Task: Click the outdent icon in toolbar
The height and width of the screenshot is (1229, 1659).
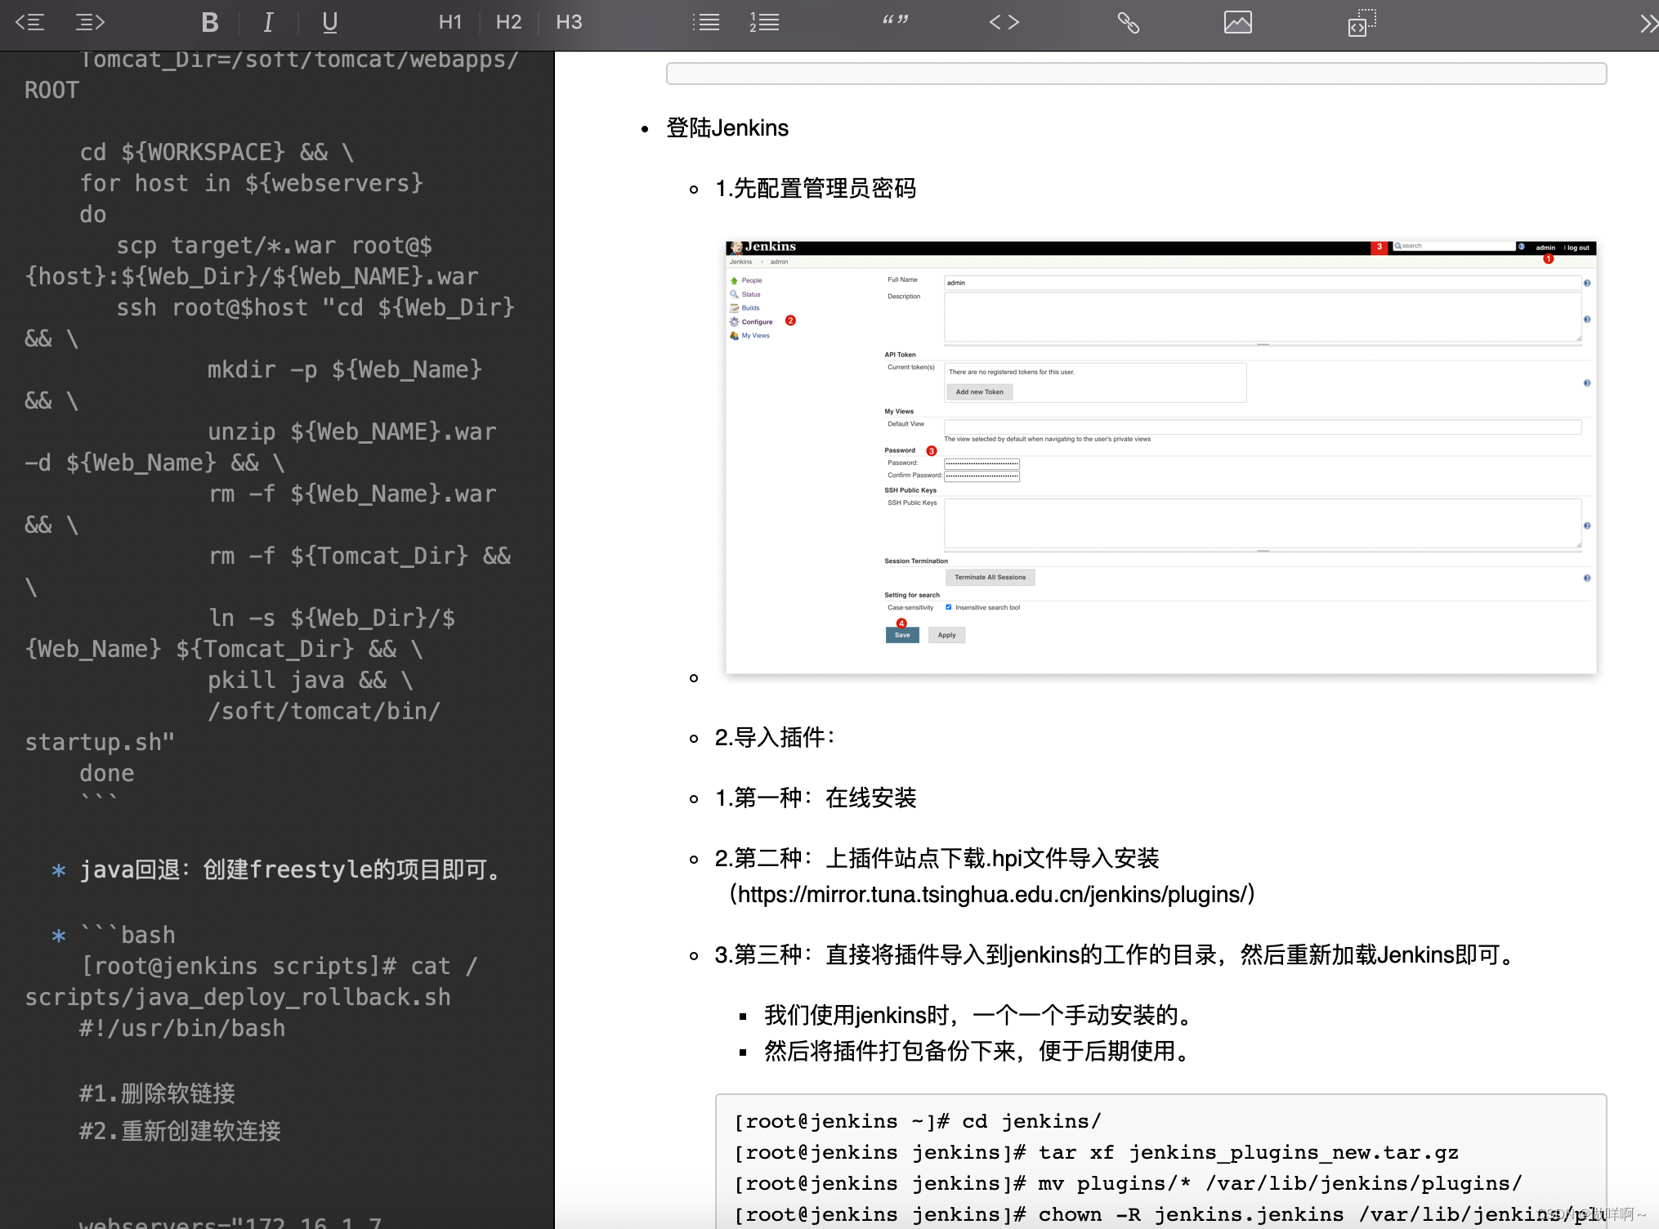Action: coord(30,22)
